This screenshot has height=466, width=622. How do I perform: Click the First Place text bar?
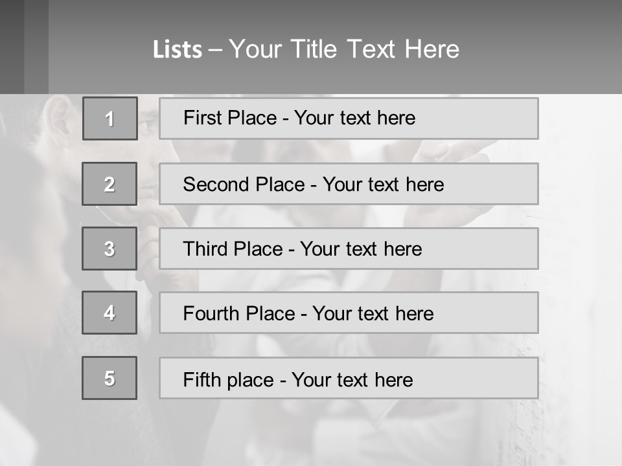(x=349, y=118)
